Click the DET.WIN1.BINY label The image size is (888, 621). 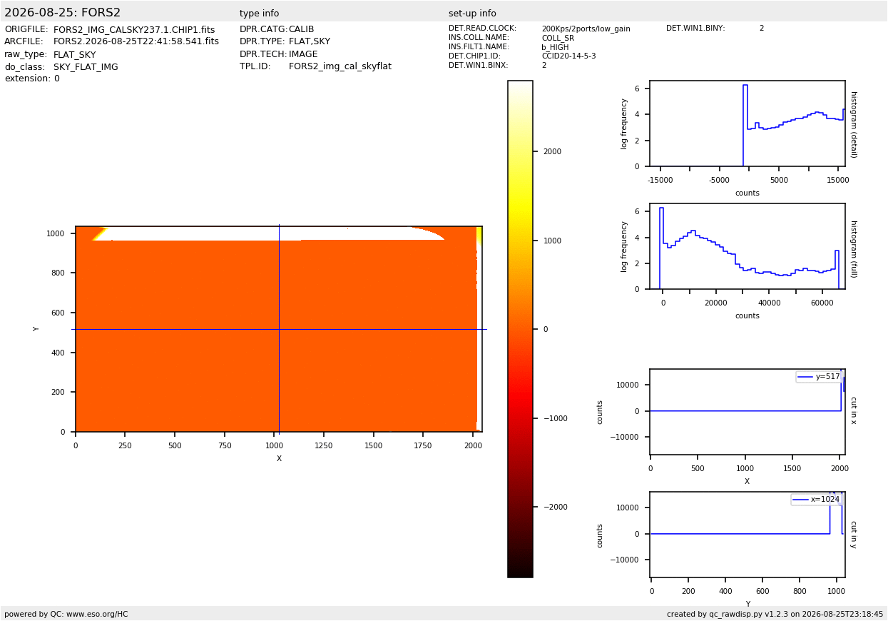pos(695,29)
